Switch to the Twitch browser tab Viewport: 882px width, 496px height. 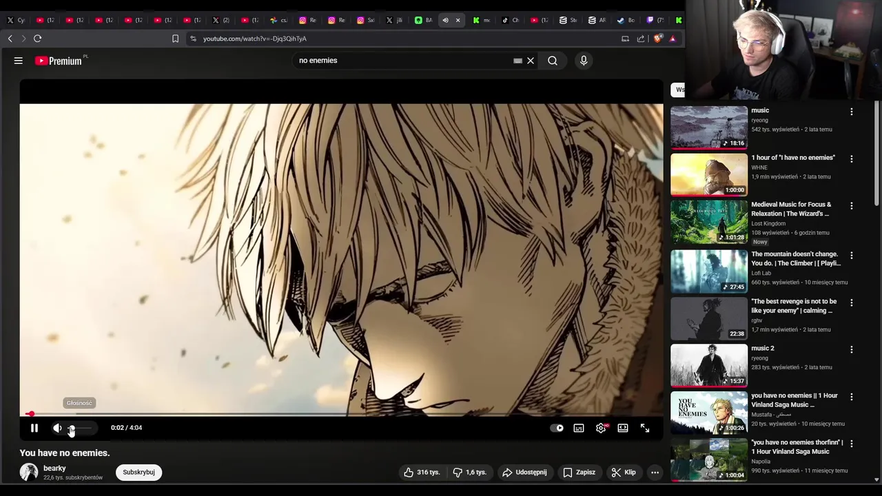655,20
